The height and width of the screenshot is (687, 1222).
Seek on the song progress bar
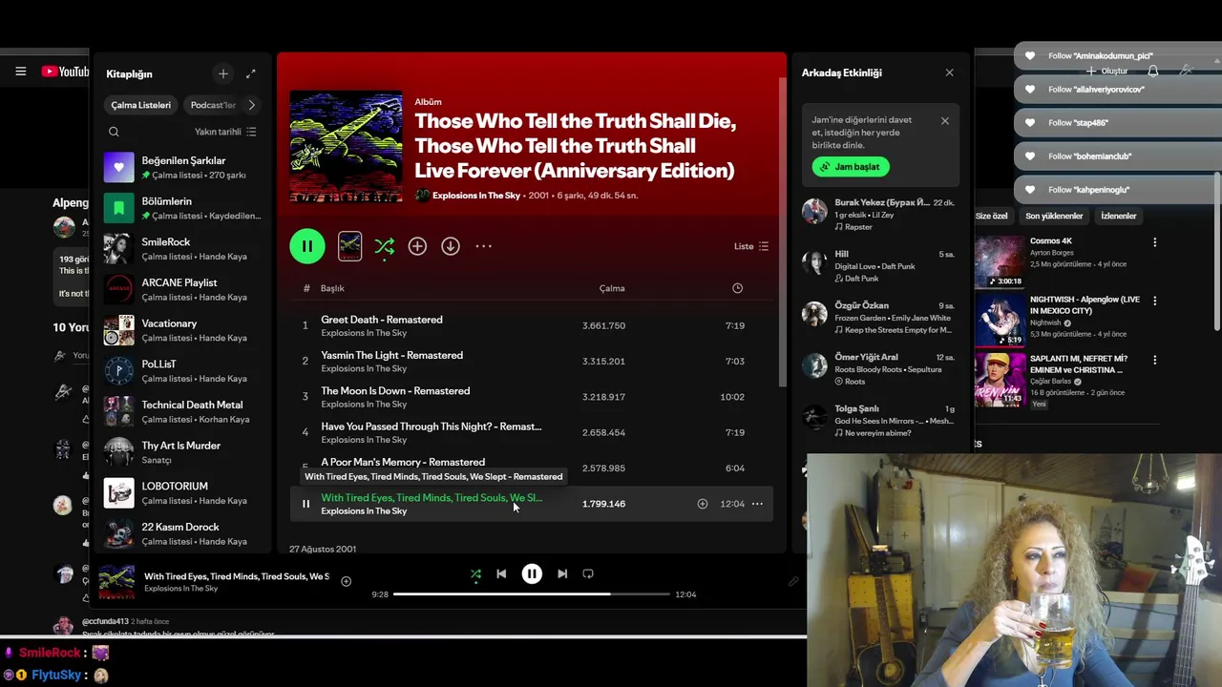coord(532,593)
